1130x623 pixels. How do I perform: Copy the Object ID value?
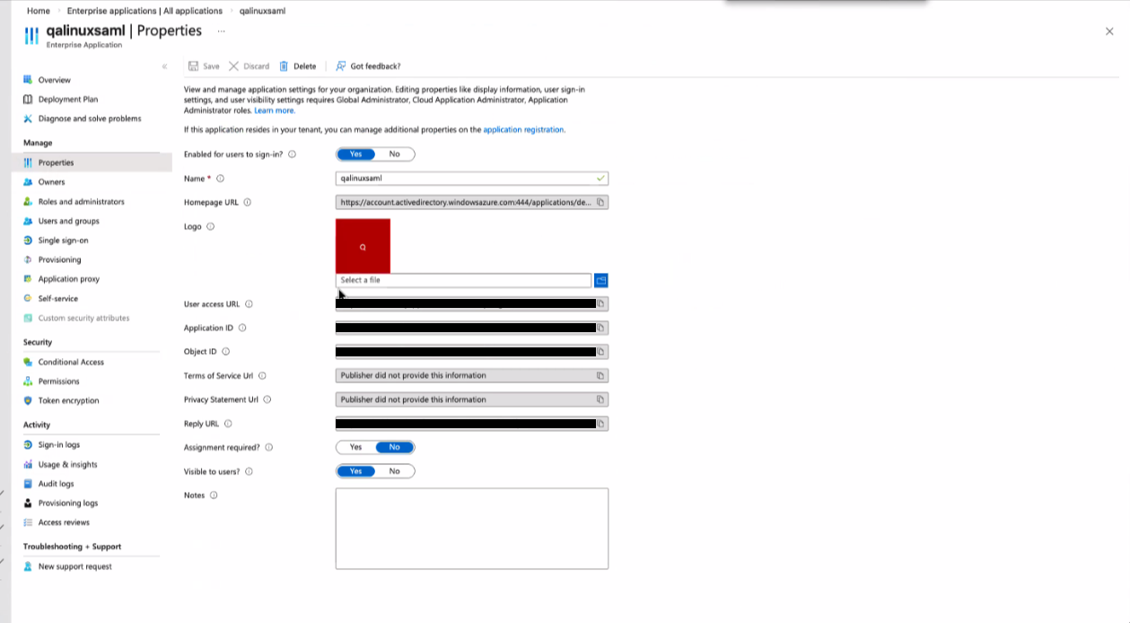click(601, 352)
